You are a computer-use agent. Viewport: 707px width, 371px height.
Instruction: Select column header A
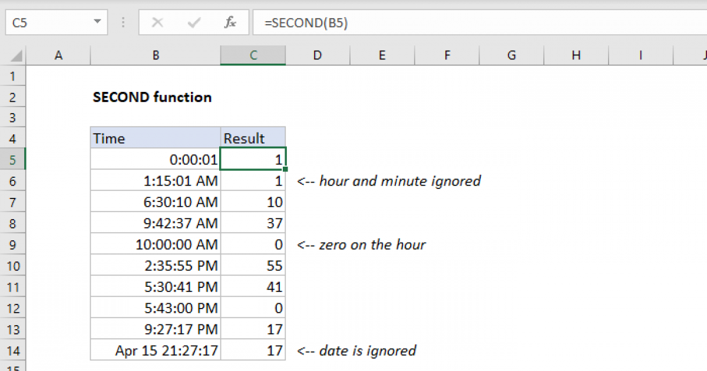coord(58,55)
